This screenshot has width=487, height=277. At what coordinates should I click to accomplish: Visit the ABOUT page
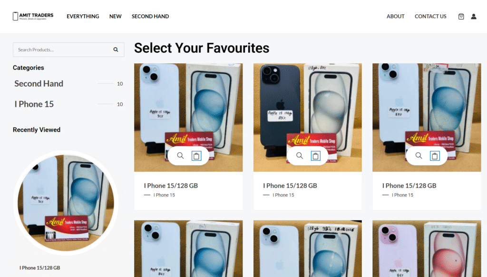tap(395, 16)
